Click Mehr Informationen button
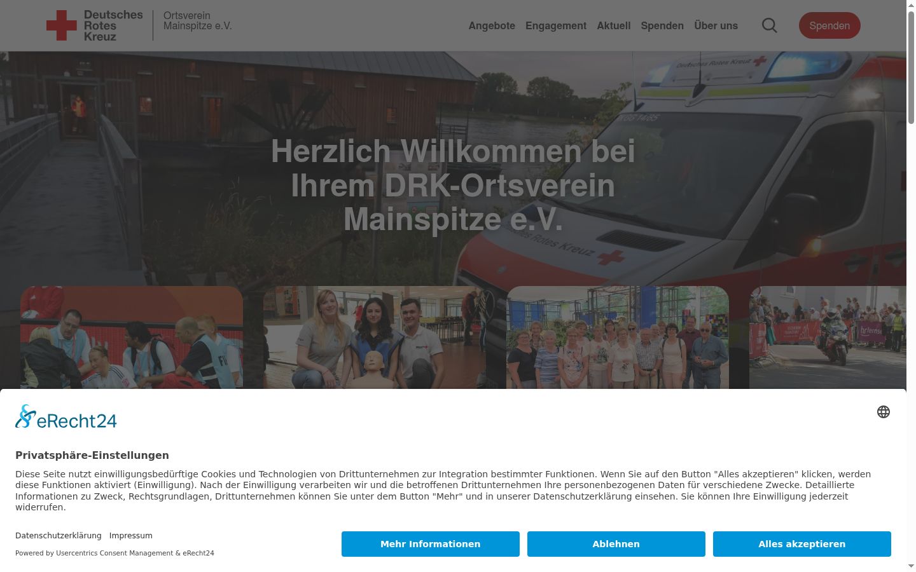Screen dimensions: 916x572 pos(431,544)
